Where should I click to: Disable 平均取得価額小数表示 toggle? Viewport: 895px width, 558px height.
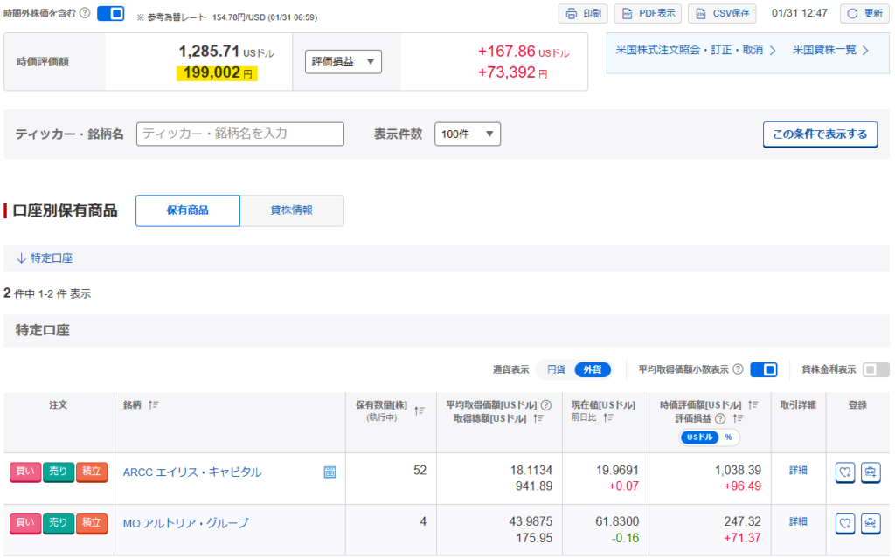point(764,369)
